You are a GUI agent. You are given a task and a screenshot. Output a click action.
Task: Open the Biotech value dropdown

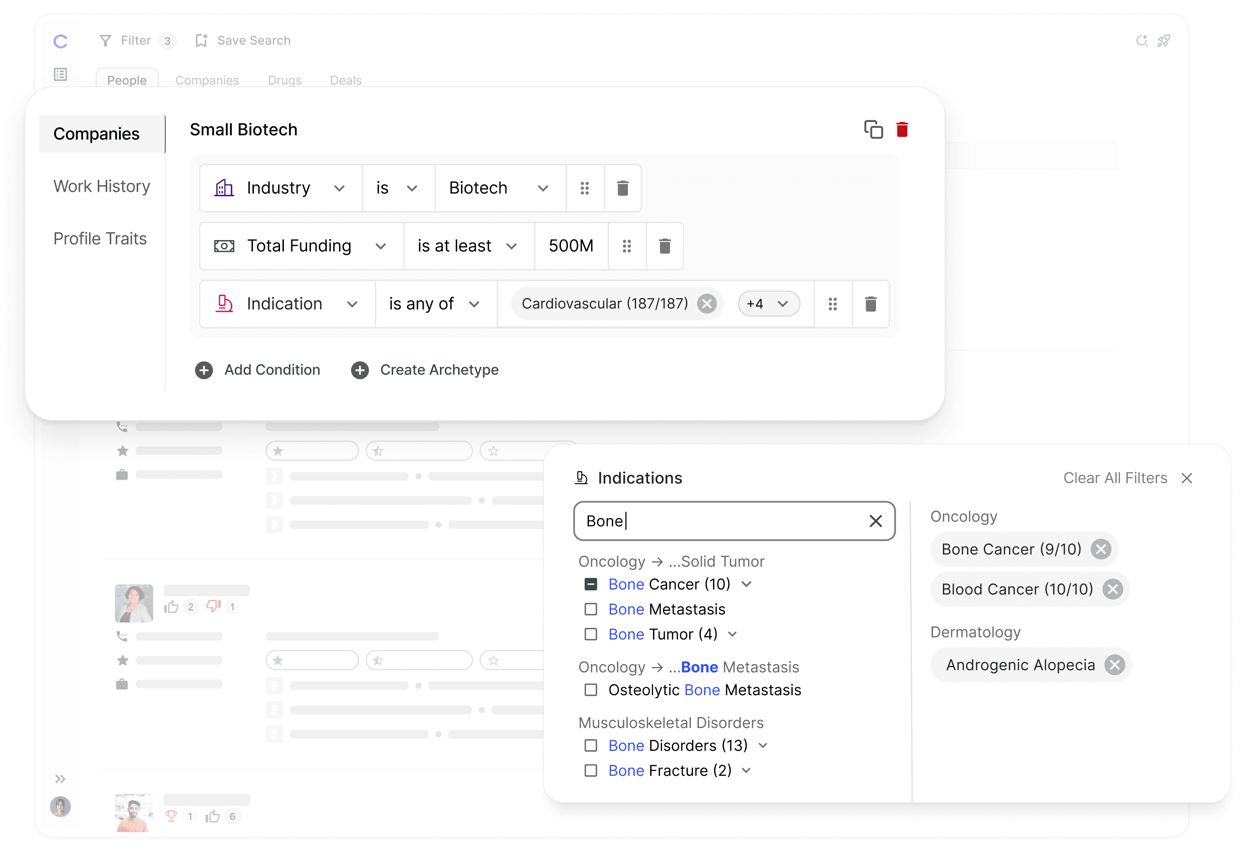499,188
